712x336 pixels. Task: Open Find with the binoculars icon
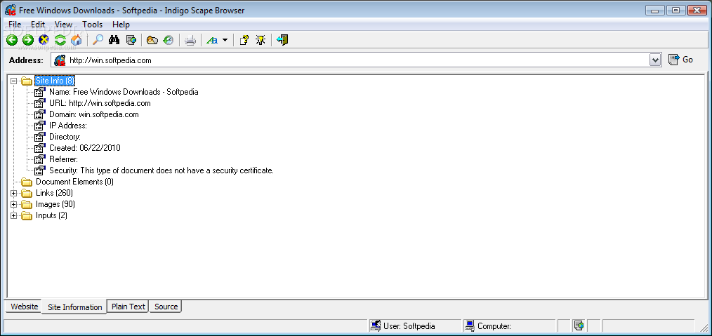114,41
